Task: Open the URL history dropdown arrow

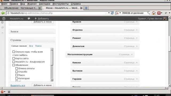Action: pos(109,13)
